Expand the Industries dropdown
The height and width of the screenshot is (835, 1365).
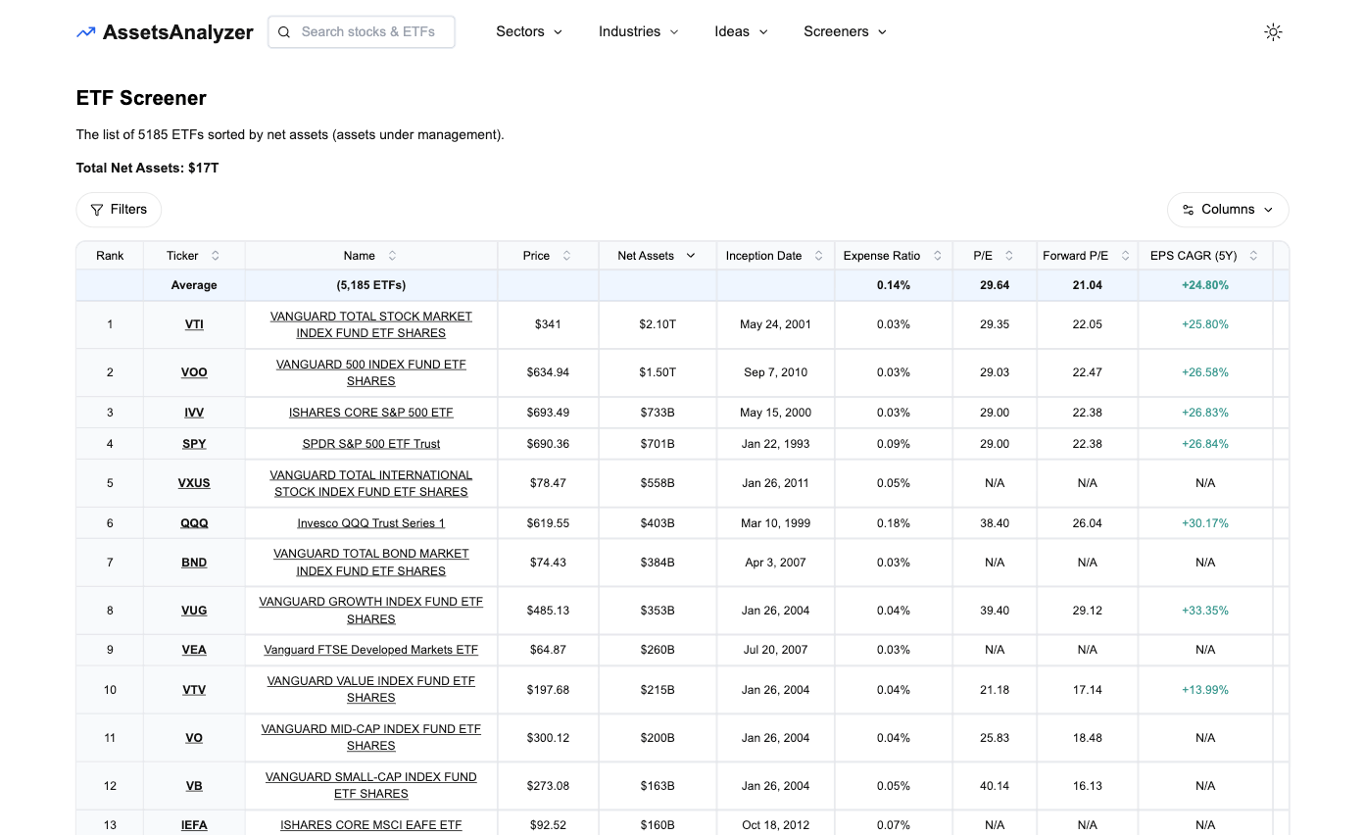638,31
